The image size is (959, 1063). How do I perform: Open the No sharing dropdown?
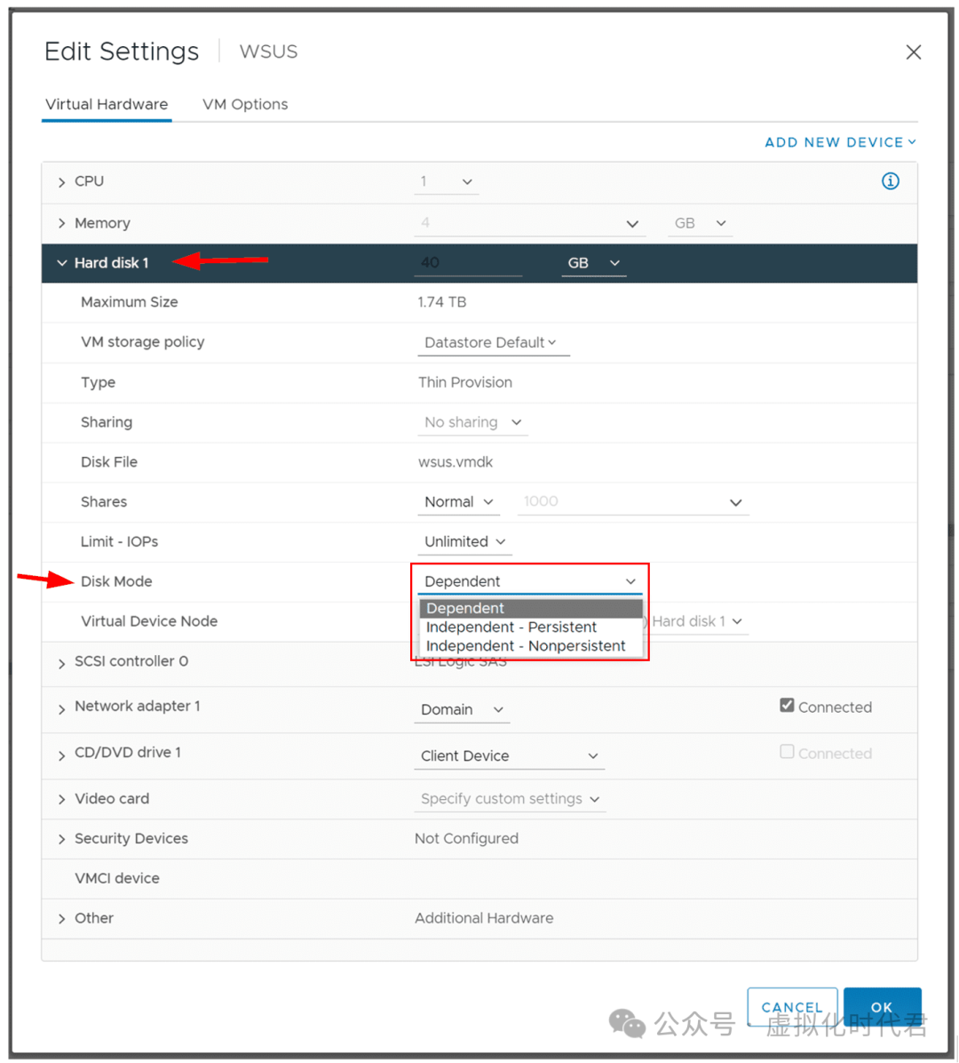pos(472,422)
